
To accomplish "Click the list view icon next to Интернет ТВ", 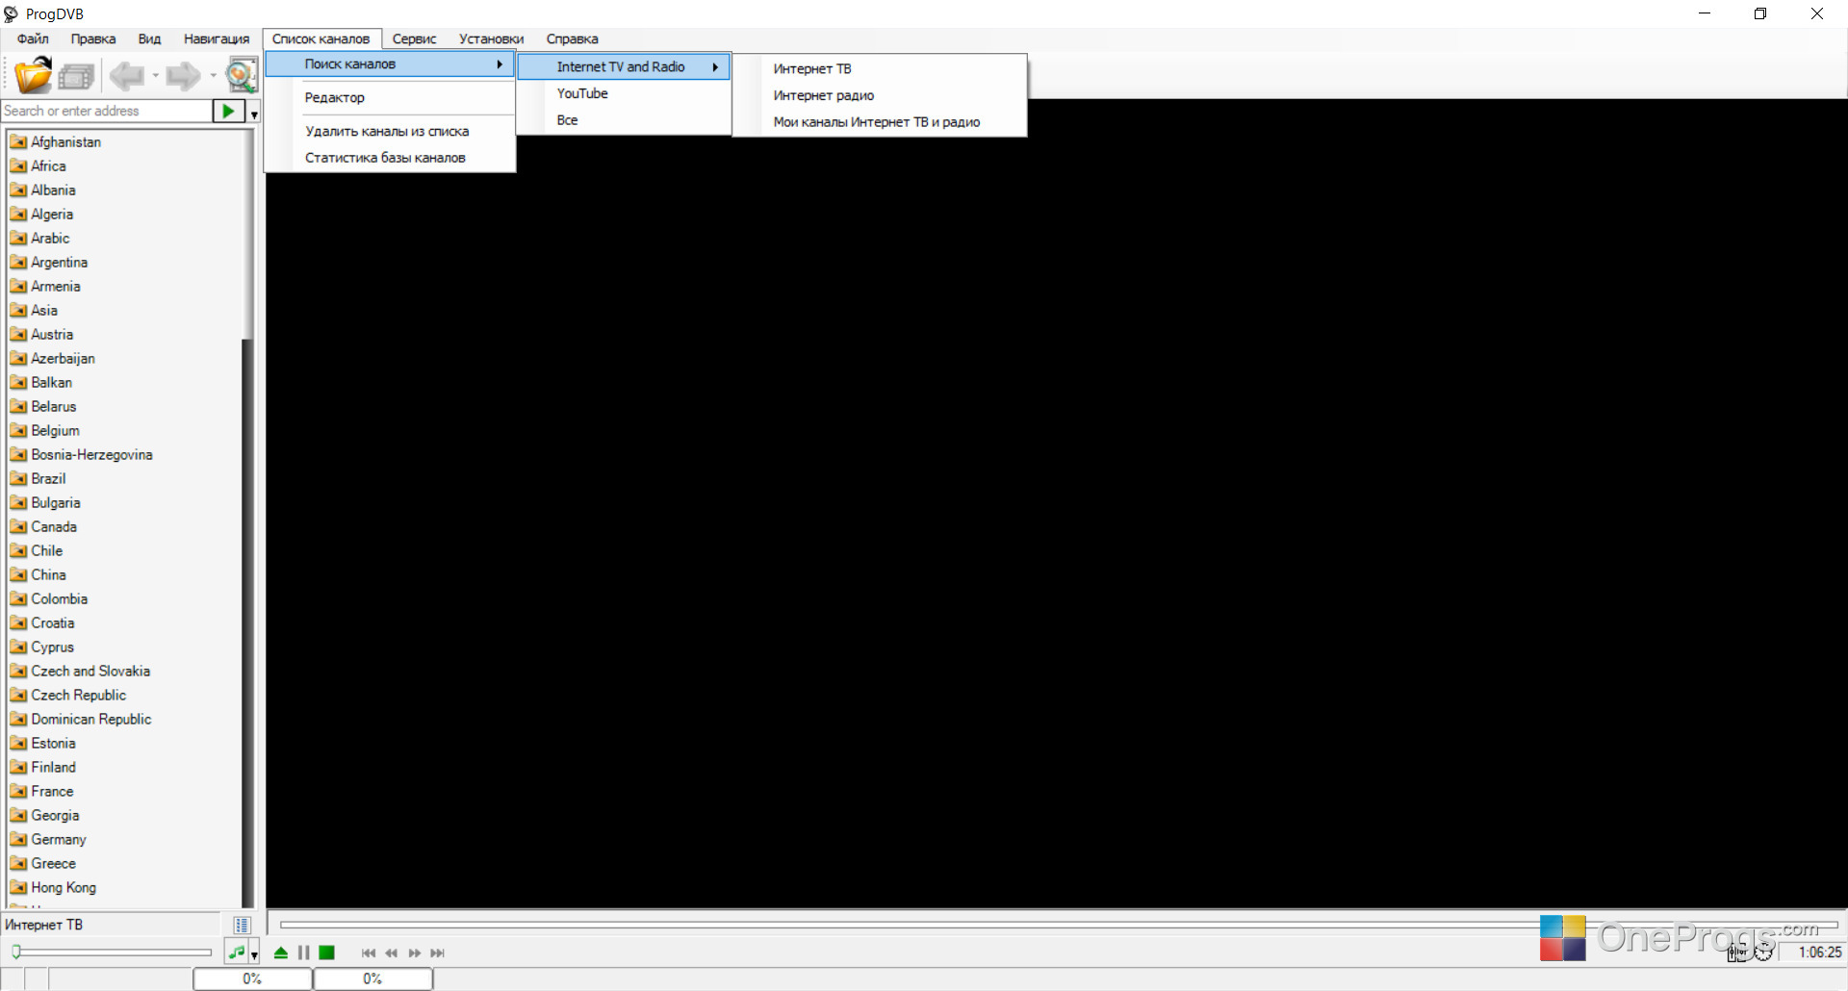I will coord(242,925).
